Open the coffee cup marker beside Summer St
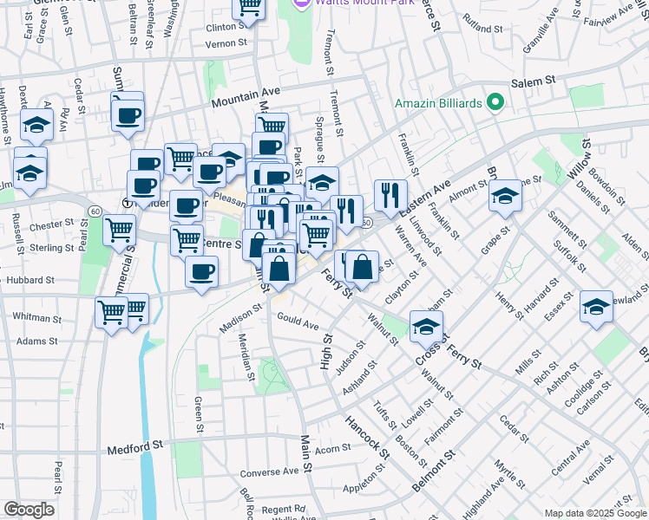The width and height of the screenshot is (649, 520). tap(128, 118)
